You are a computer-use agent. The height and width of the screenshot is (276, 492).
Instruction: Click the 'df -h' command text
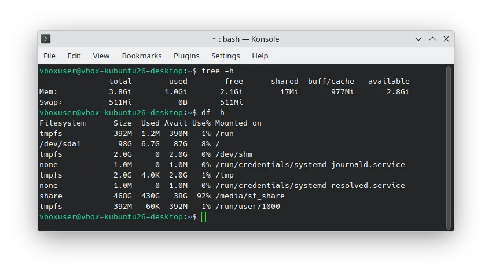click(213, 113)
